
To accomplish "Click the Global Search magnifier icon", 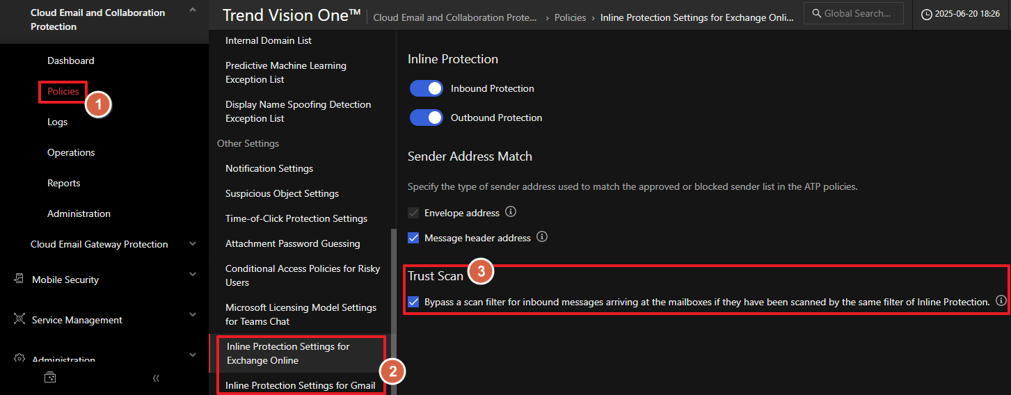I will tap(817, 13).
